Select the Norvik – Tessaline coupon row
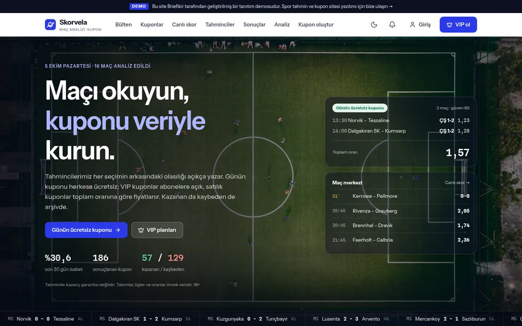This screenshot has width=522, height=326. [x=401, y=121]
